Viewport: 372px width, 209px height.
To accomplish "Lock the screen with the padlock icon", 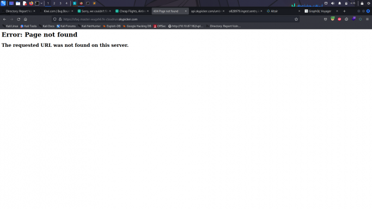I will click(x=362, y=3).
